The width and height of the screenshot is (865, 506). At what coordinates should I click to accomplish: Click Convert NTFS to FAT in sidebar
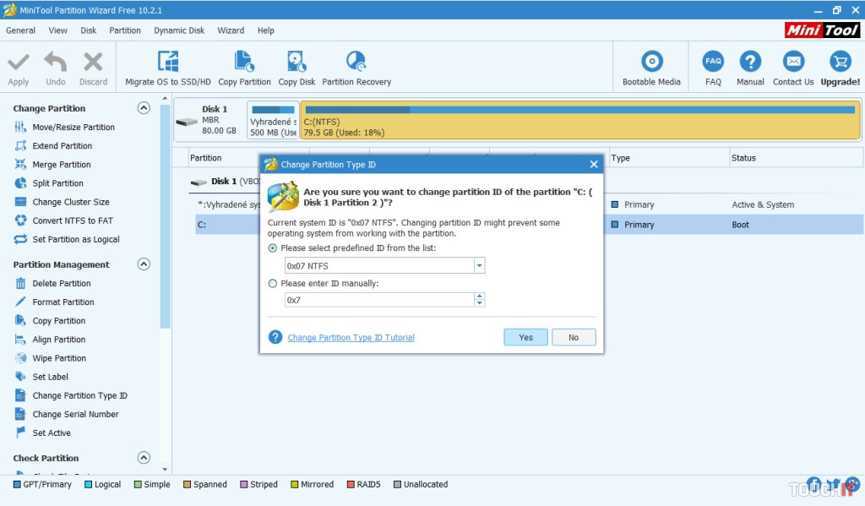(x=73, y=220)
